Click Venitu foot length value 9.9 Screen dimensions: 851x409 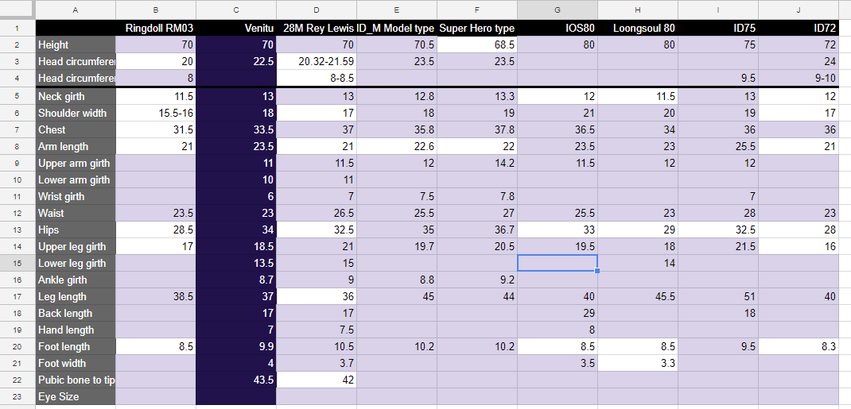(x=236, y=347)
